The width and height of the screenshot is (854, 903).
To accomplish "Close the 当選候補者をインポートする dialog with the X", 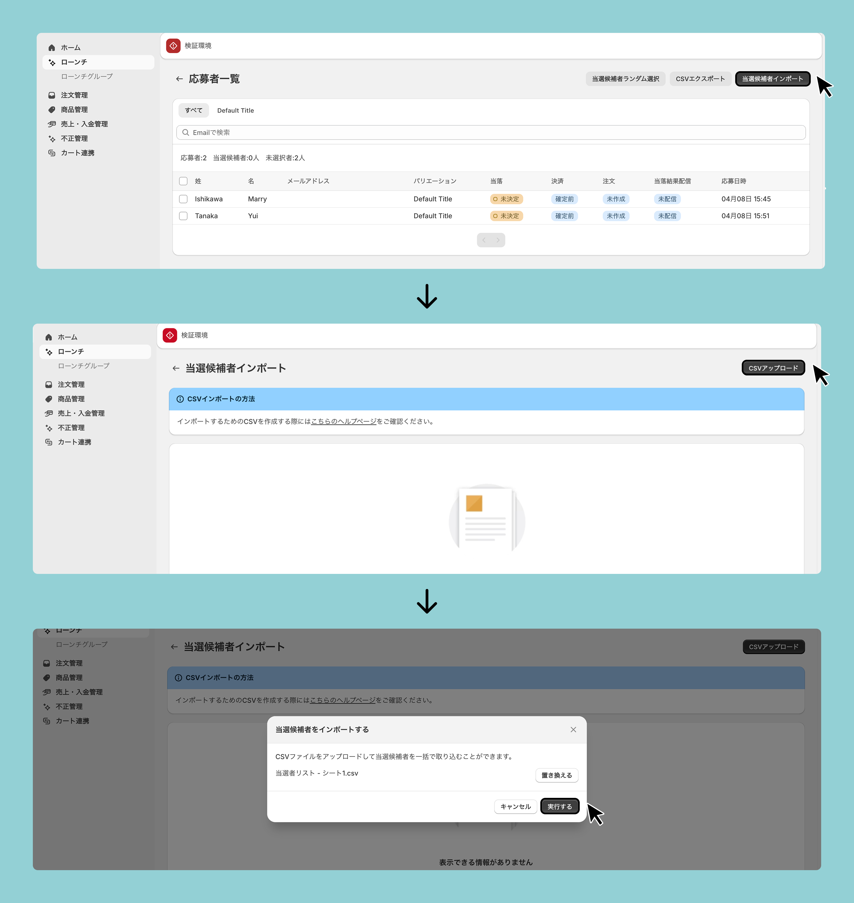I will pyautogui.click(x=573, y=729).
